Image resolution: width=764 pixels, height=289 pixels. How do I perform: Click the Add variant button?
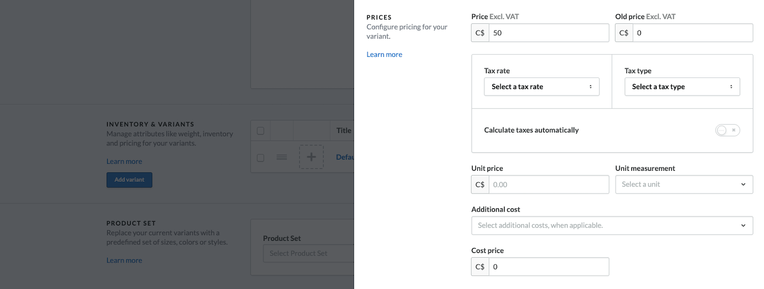(x=129, y=180)
